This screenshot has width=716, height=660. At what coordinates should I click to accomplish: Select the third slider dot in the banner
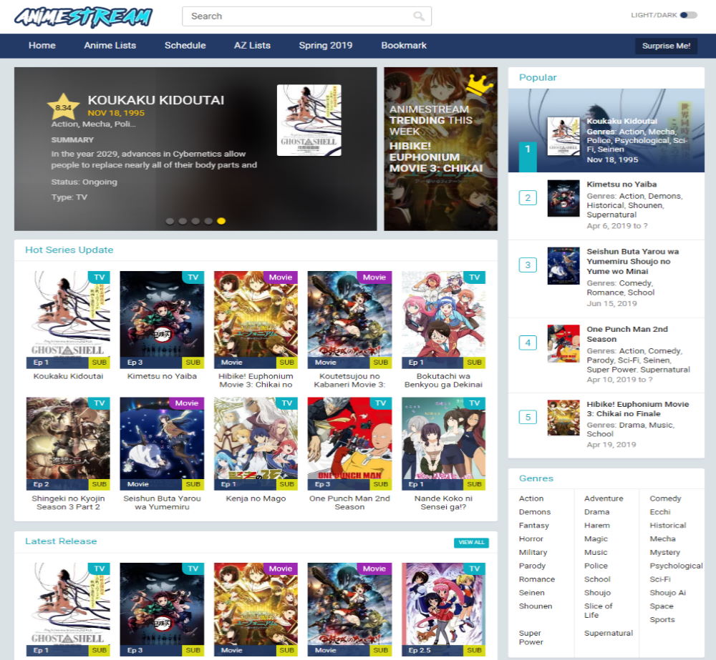coord(195,221)
